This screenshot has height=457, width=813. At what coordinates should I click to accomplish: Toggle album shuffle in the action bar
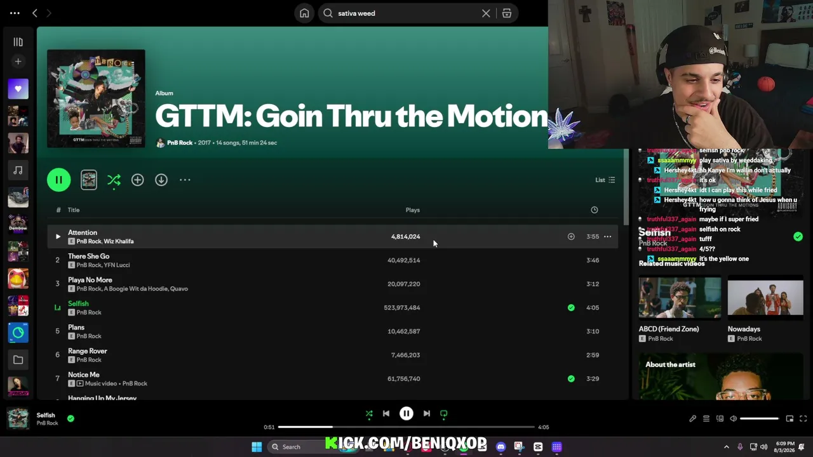click(x=114, y=180)
